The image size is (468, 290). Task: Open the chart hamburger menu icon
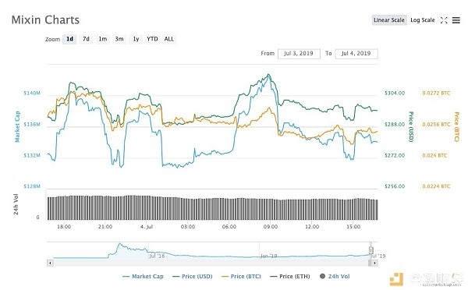[456, 20]
